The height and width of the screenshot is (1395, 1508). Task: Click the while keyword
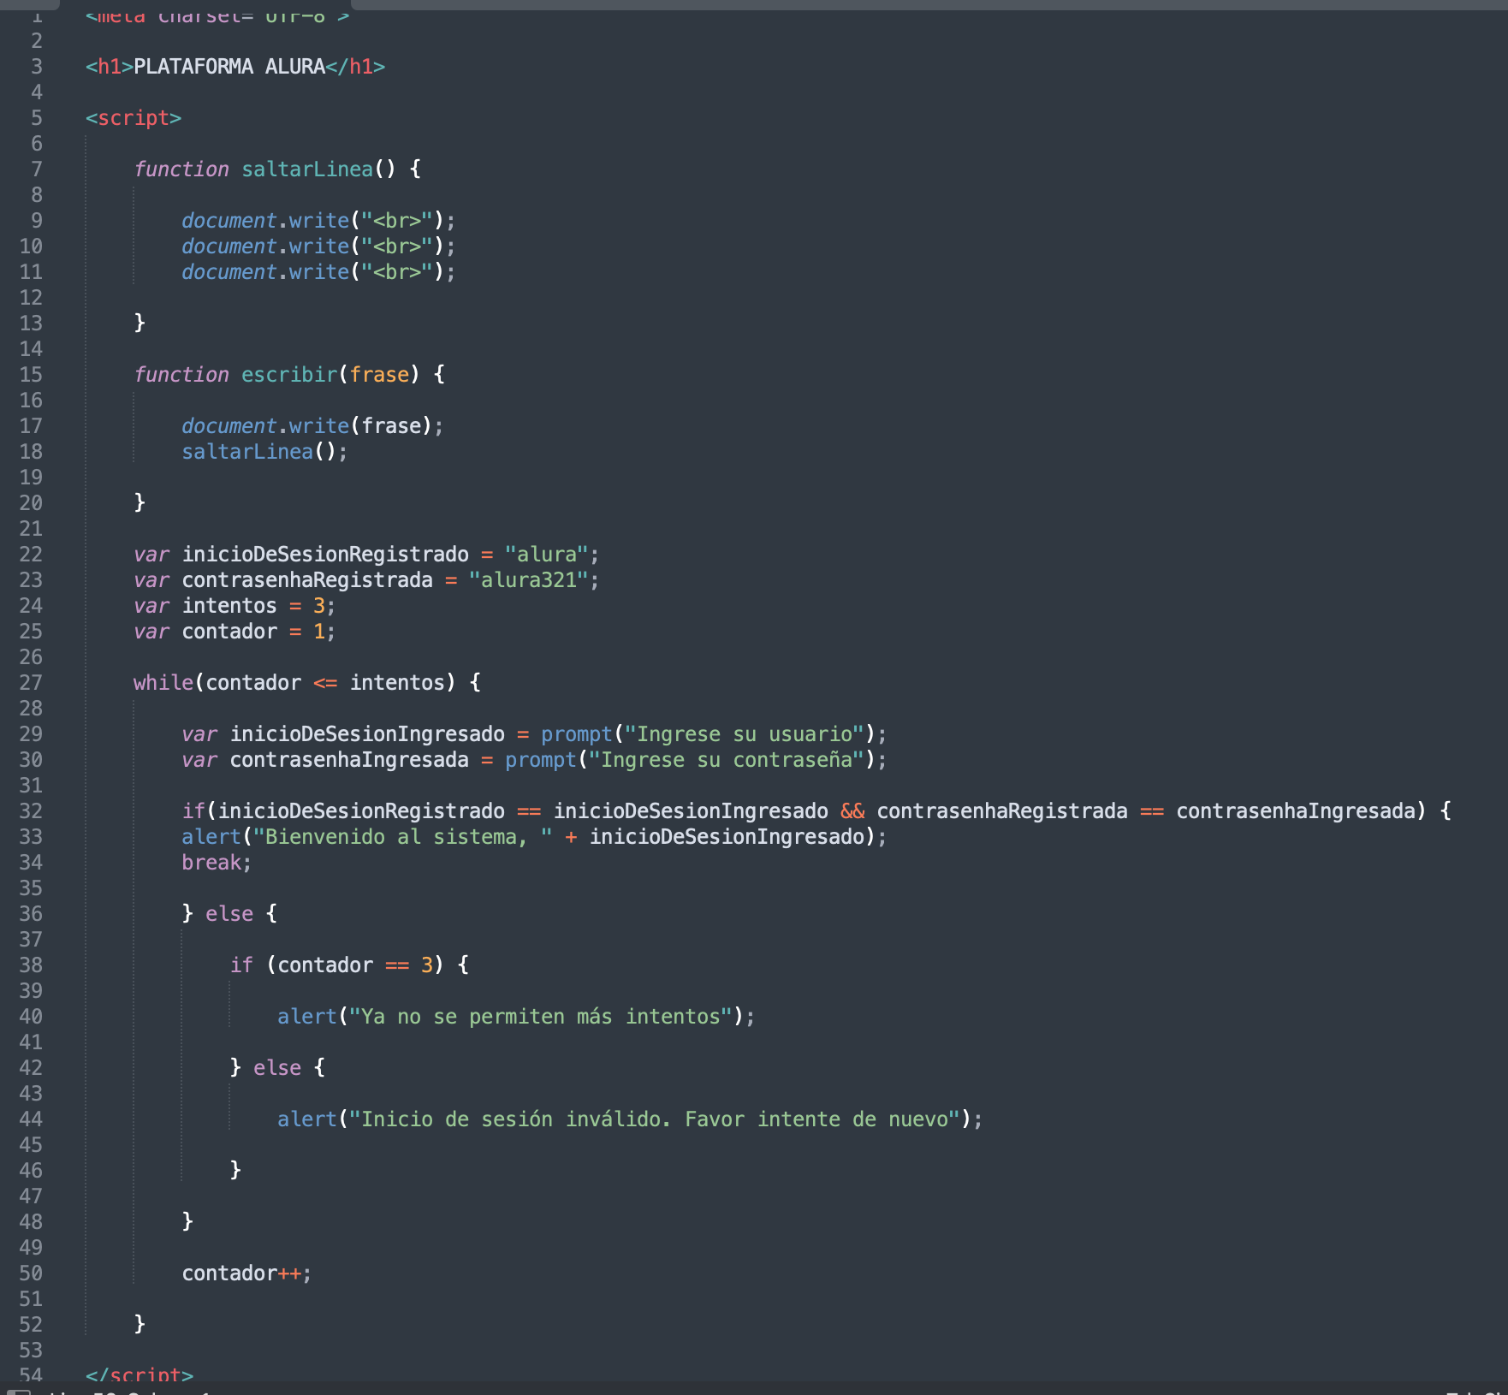(x=163, y=683)
